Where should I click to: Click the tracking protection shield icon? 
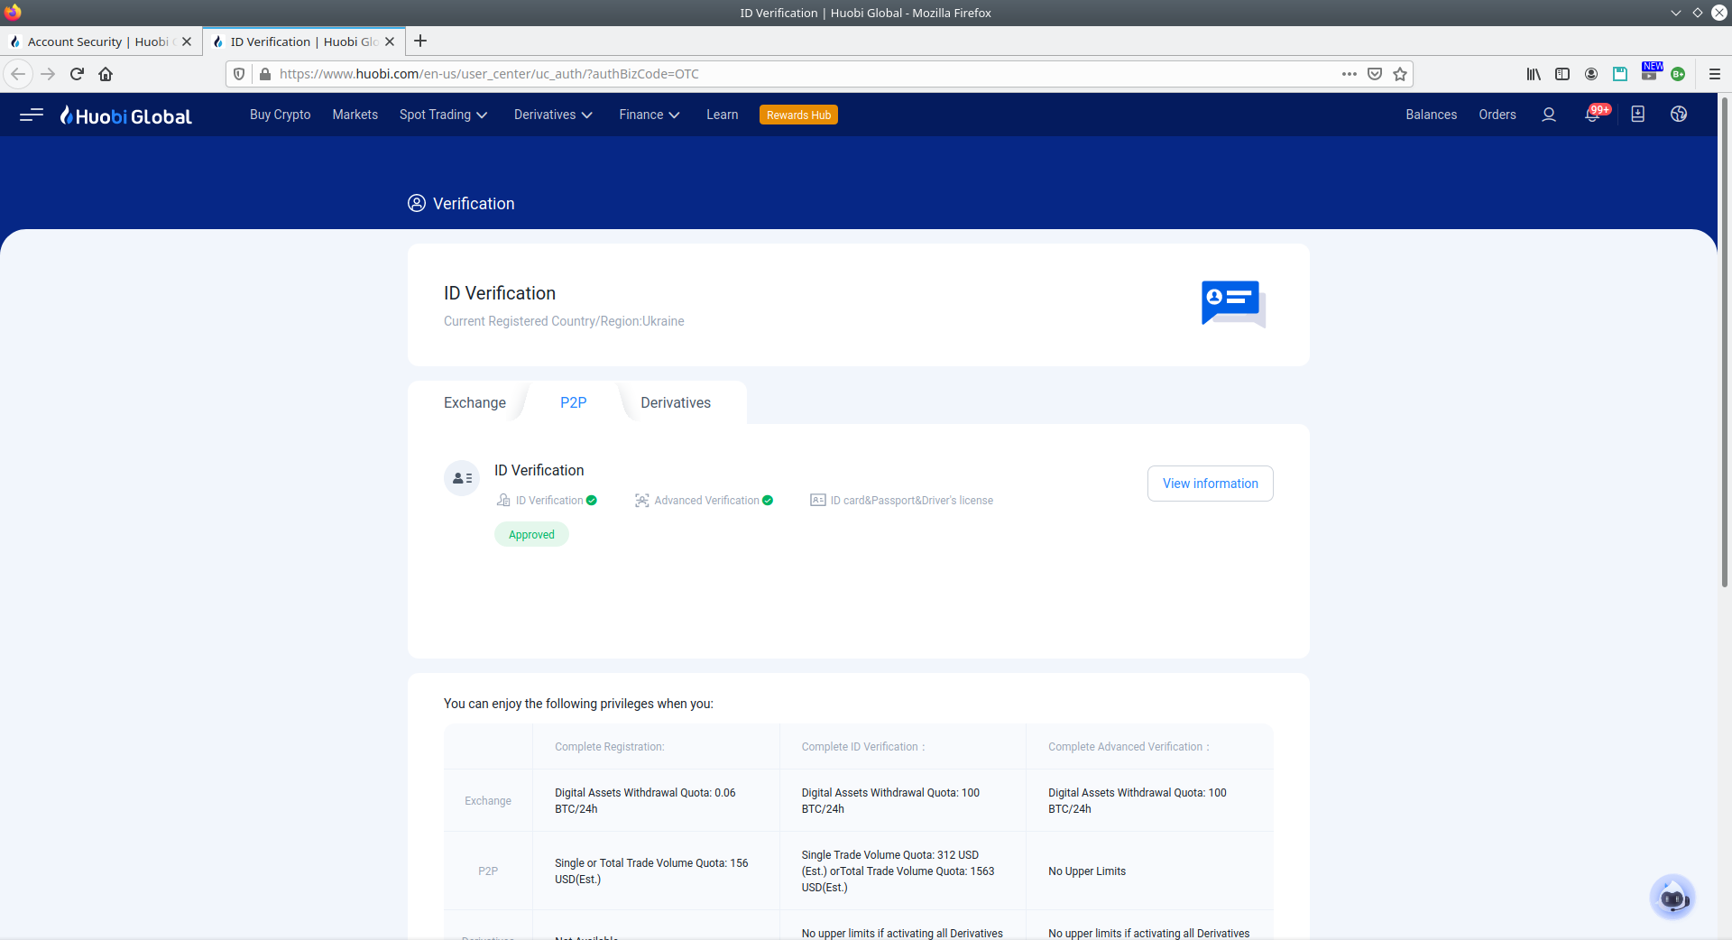point(239,74)
